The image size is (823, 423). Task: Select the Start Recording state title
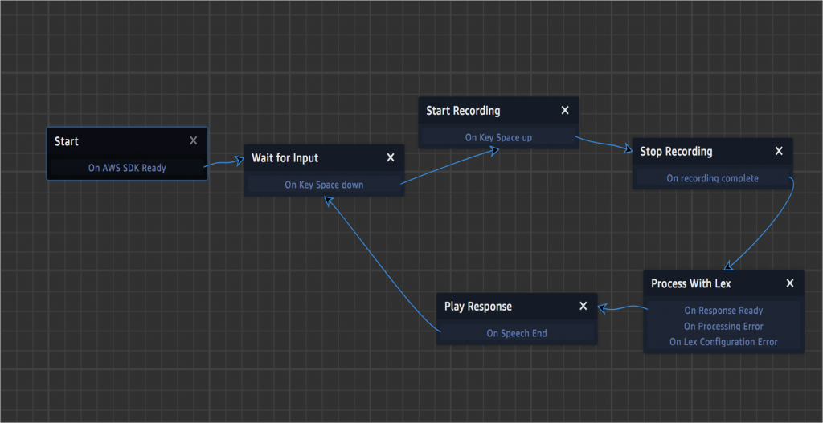click(463, 111)
